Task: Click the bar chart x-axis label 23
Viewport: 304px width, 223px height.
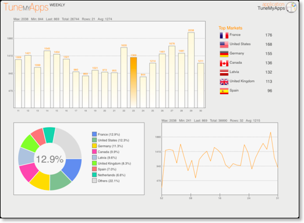Action: pos(133,111)
